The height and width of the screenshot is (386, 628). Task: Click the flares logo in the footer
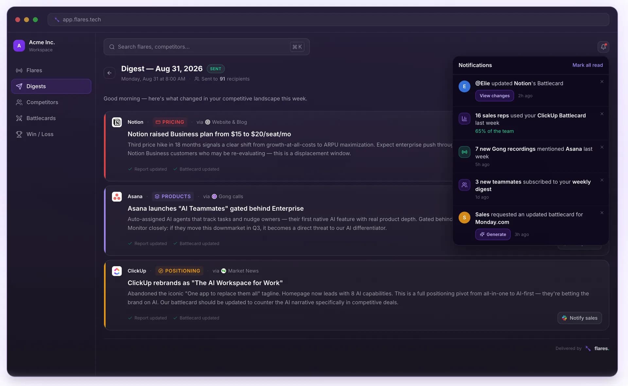pyautogui.click(x=597, y=348)
